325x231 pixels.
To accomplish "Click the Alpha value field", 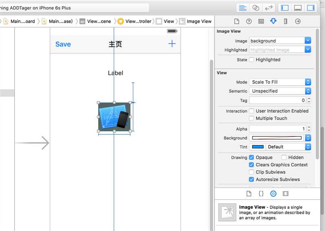I will [278, 129].
